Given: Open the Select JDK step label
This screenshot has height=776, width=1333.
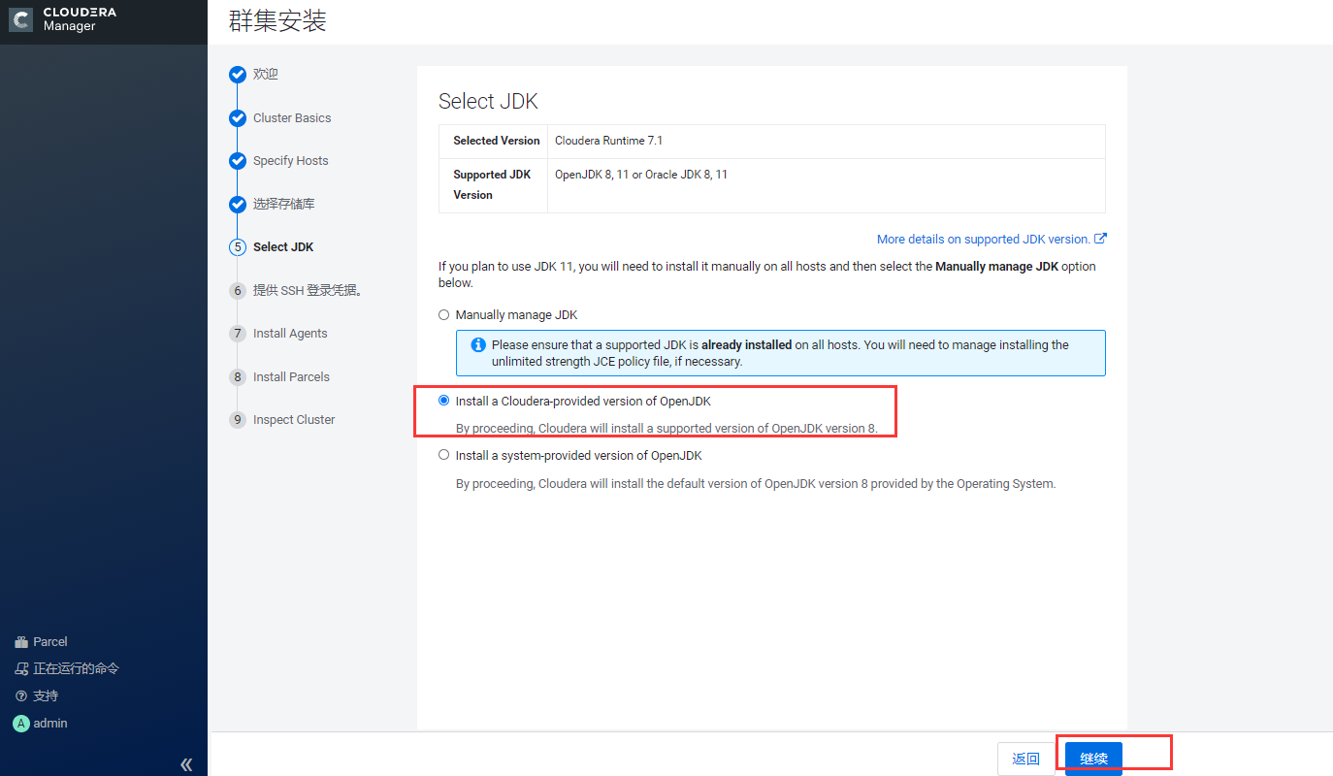Looking at the screenshot, I should [283, 247].
